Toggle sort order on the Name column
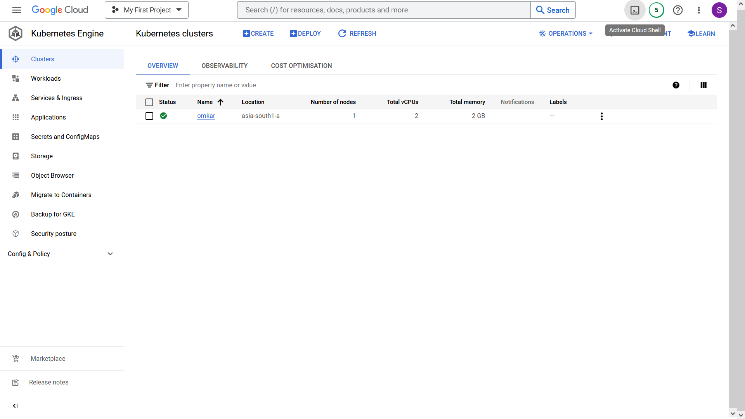 pos(210,102)
